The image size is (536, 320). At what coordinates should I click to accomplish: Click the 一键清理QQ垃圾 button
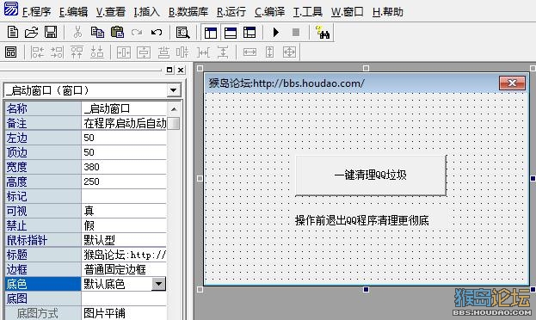pyautogui.click(x=371, y=175)
